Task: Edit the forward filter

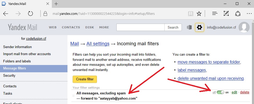Action: pyautogui.click(x=234, y=92)
